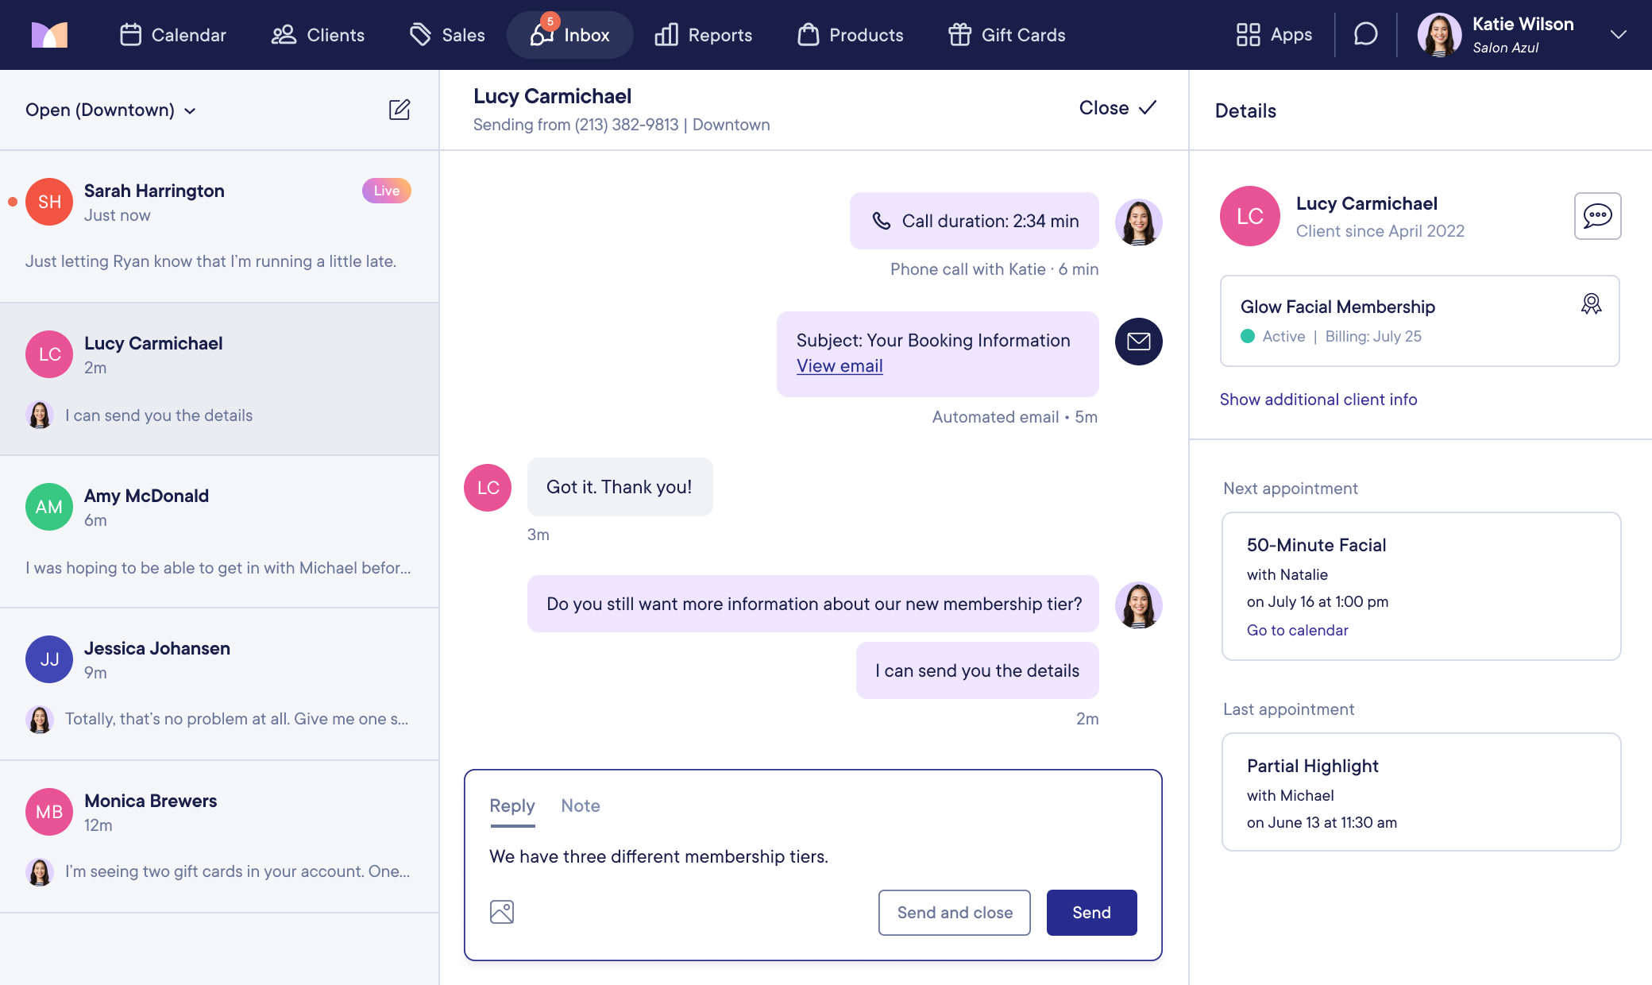Open the Calendar from the navigation bar

click(173, 35)
